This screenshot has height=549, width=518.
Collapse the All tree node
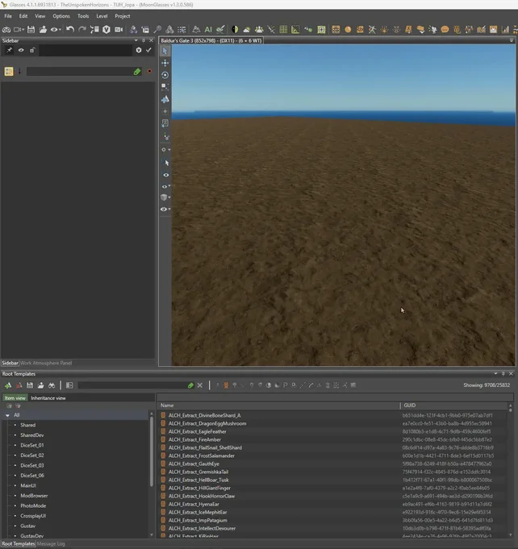tap(7, 415)
